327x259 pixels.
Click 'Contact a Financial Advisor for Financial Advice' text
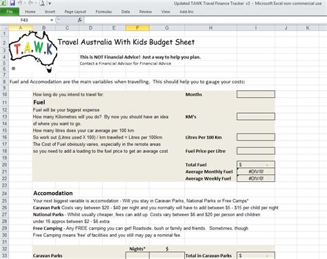[x=126, y=63]
